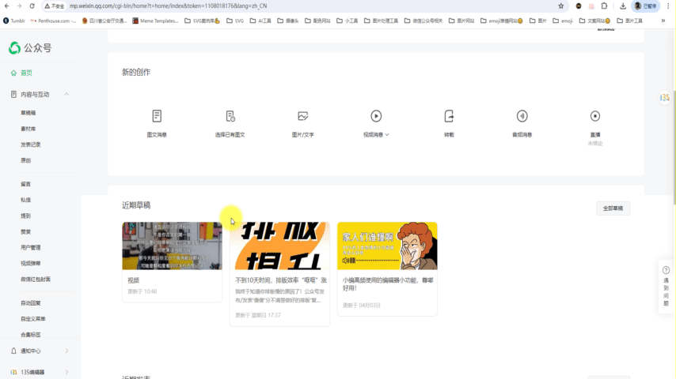The height and width of the screenshot is (379, 676).
Task: Open the 图片处理工具 bookmark folder
Action: pos(381,21)
